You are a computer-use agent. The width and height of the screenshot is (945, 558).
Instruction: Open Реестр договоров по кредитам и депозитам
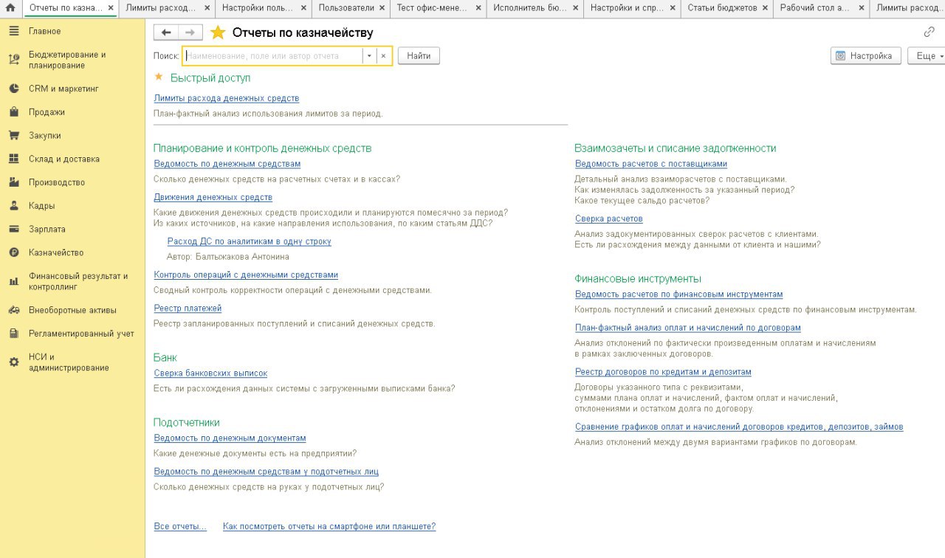663,371
